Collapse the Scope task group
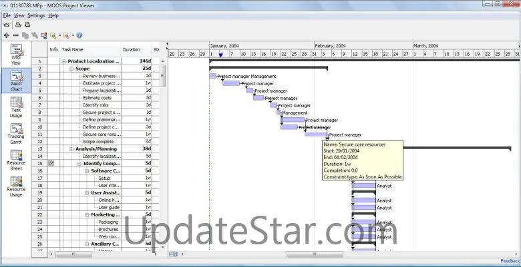 pos(71,69)
